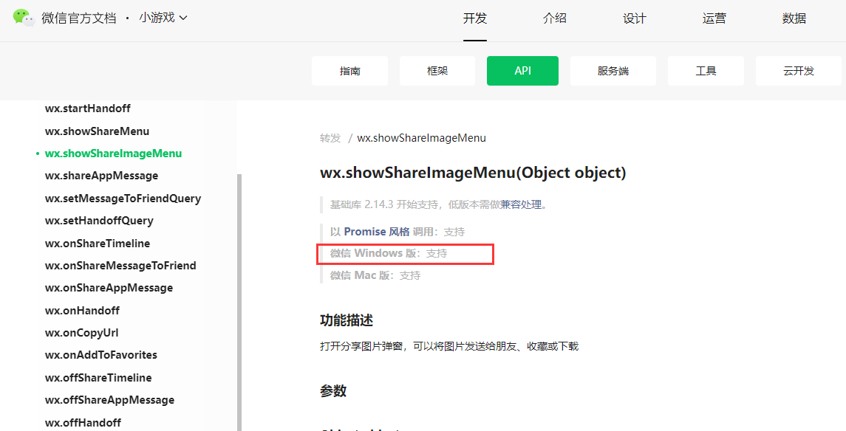Click the 功能描述 heading
This screenshot has height=431, width=846.
click(x=347, y=320)
